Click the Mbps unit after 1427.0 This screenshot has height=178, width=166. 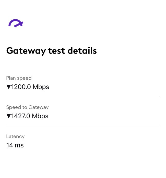[x=40, y=116]
